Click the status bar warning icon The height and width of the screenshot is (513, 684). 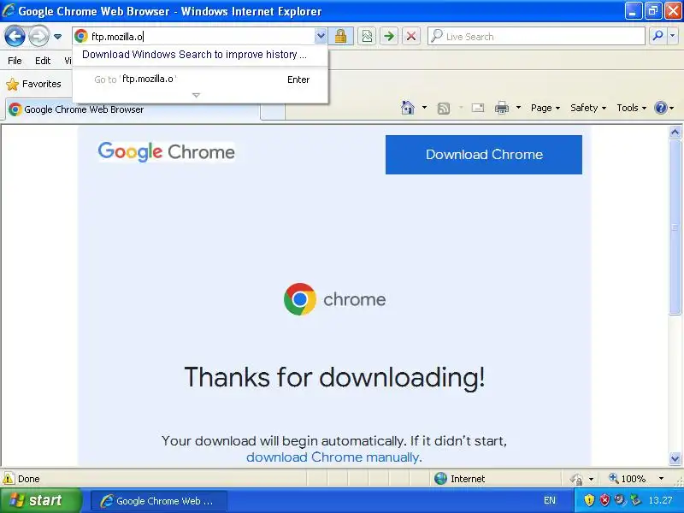click(x=9, y=479)
